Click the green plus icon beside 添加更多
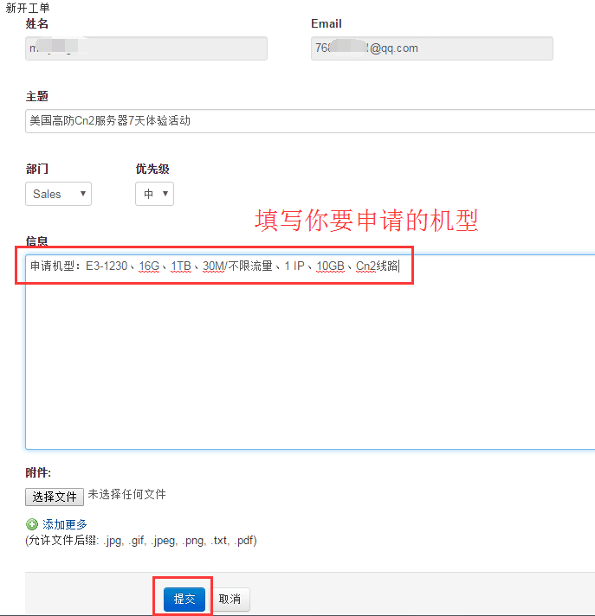Screen dimensions: 595x616 pyautogui.click(x=32, y=524)
